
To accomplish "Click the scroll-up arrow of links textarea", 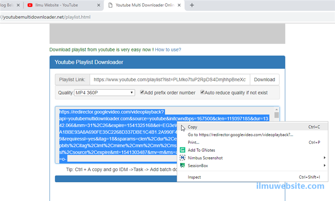I will [x=276, y=109].
